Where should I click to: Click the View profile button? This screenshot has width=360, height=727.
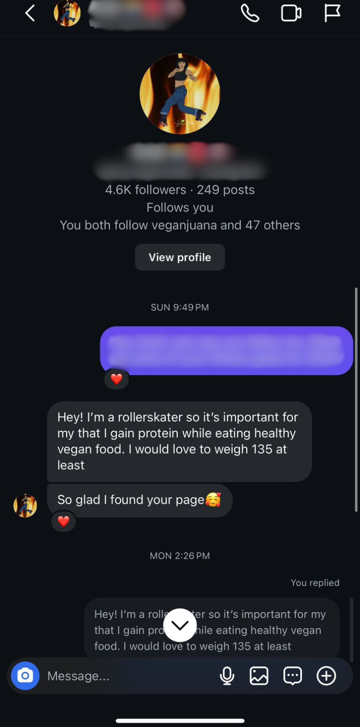tap(180, 257)
